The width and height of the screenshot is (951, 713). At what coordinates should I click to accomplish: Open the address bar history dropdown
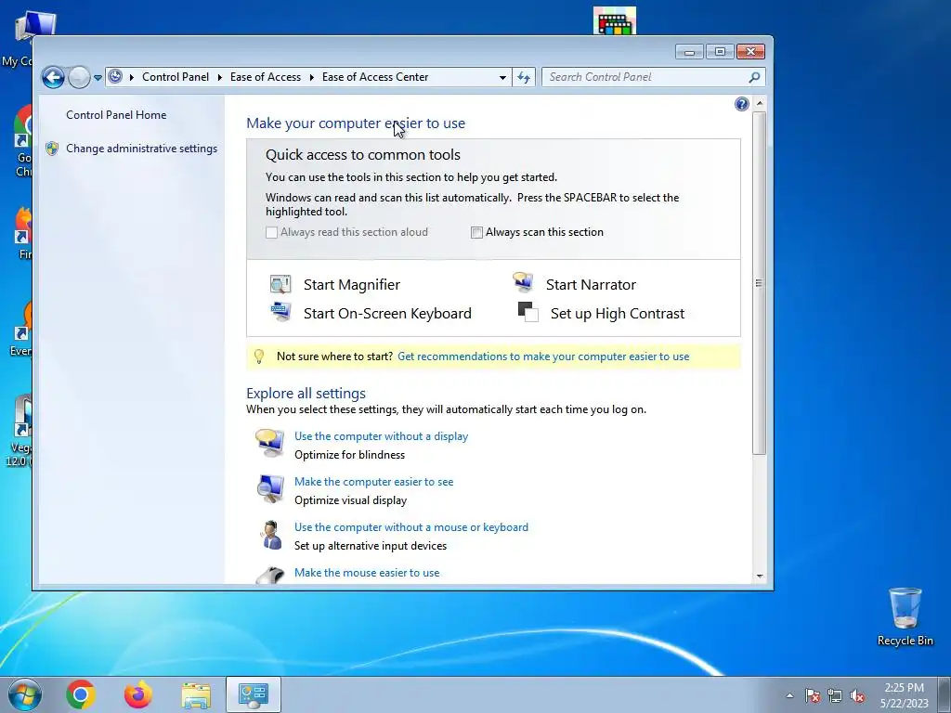pos(502,78)
